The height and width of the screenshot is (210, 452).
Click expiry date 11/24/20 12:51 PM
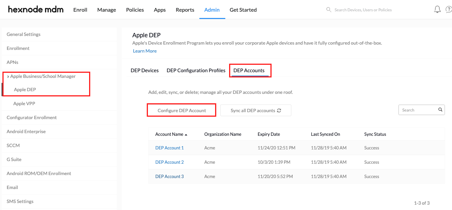[276, 148]
